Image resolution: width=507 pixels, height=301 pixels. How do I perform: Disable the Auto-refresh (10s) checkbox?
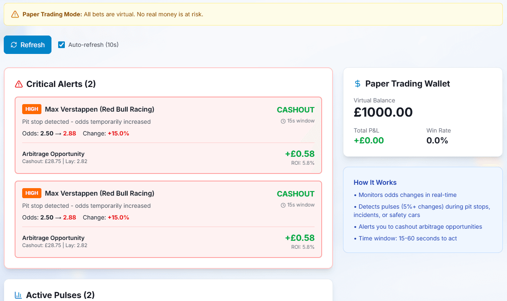[x=61, y=45]
